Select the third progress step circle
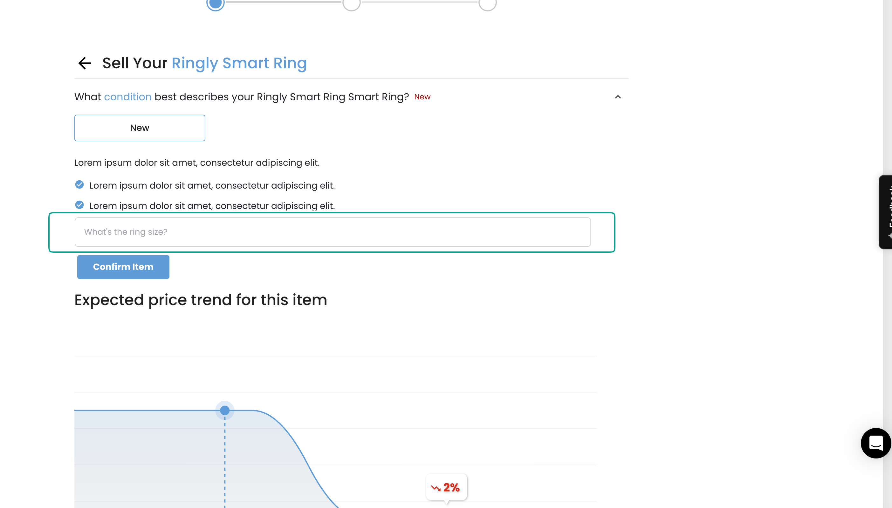 (x=488, y=3)
